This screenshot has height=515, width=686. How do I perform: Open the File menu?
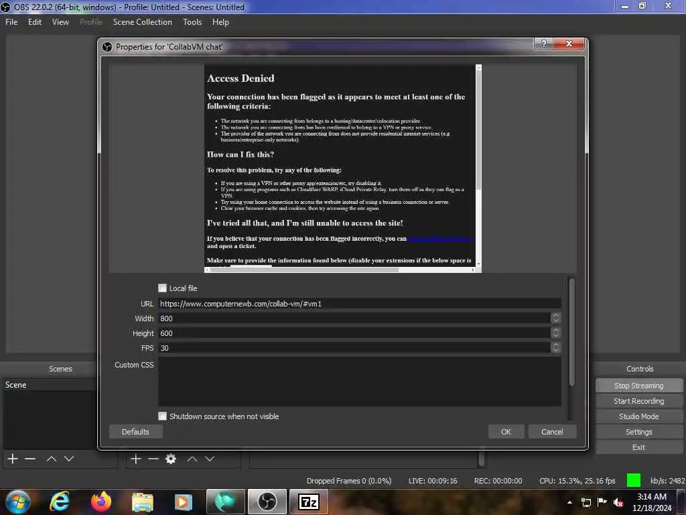[11, 22]
